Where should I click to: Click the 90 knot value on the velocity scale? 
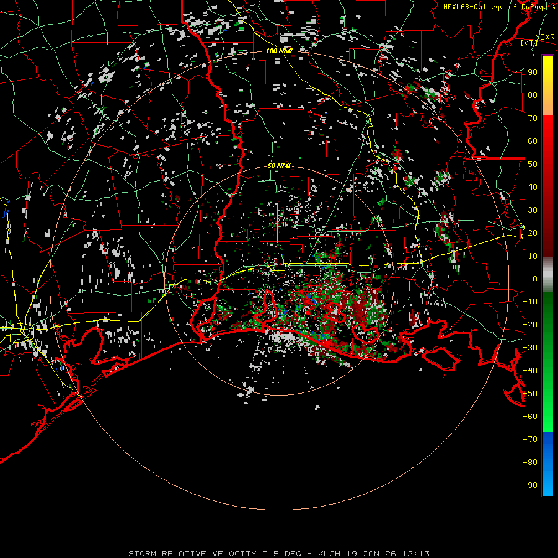[533, 73]
